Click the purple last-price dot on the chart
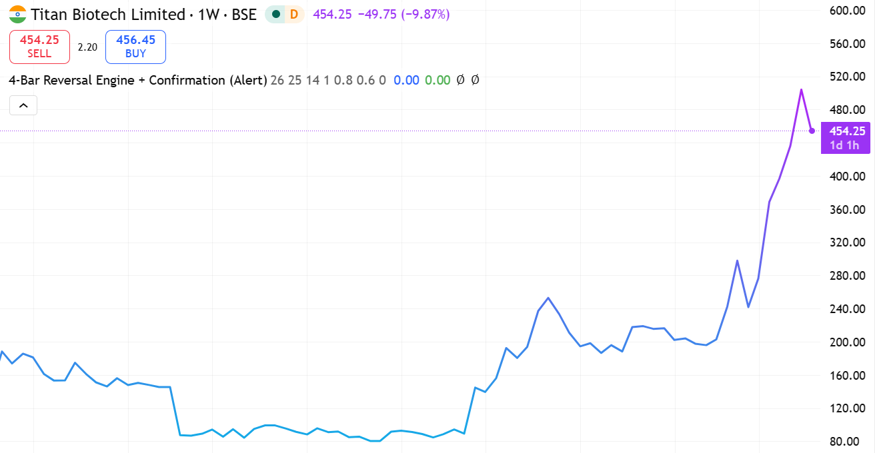Image resolution: width=875 pixels, height=453 pixels. (x=811, y=131)
